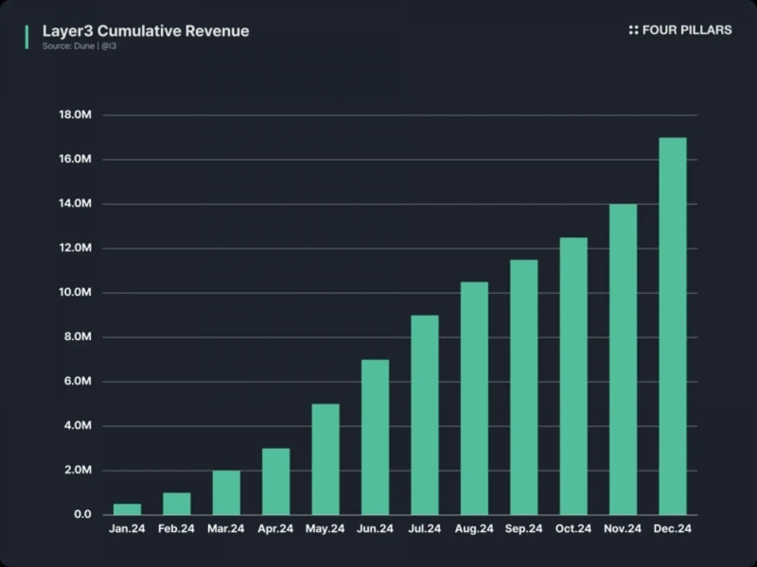Click the Apr.24 x-axis label

pos(275,529)
